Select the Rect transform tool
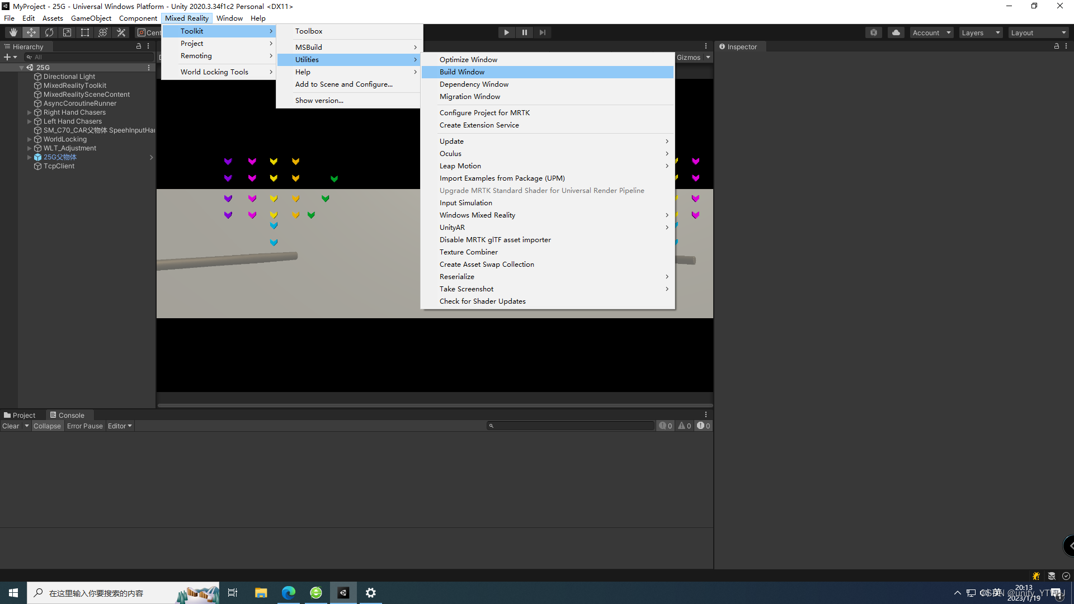Screen dimensions: 1074x604 [x=85, y=32]
